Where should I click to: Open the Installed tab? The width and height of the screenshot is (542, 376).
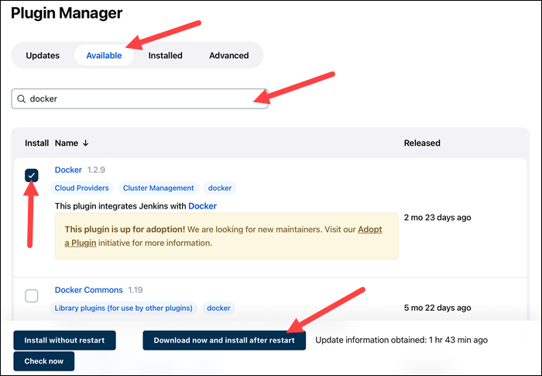(165, 55)
